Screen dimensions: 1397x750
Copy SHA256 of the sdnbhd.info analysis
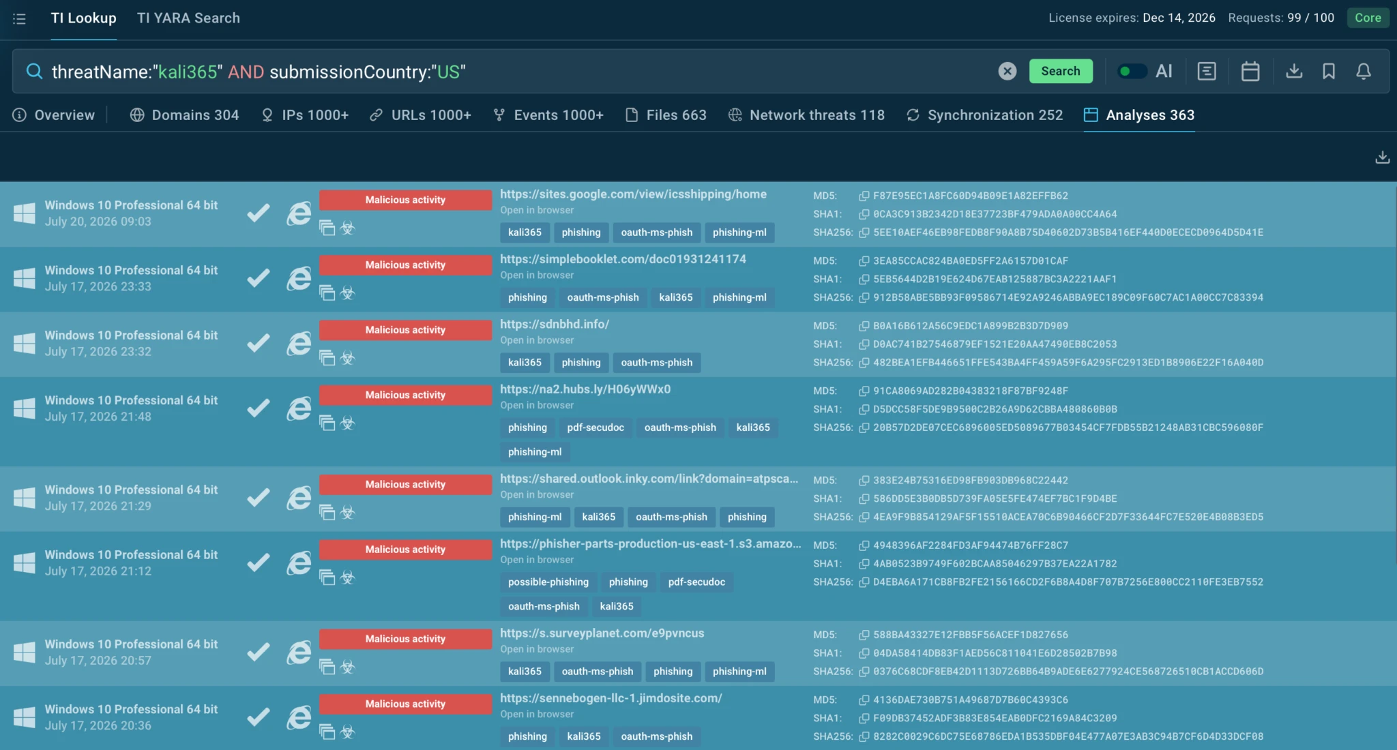(864, 362)
